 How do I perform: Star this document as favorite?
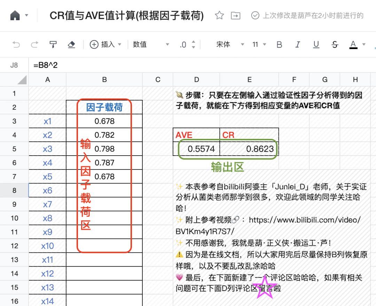[x=219, y=15]
